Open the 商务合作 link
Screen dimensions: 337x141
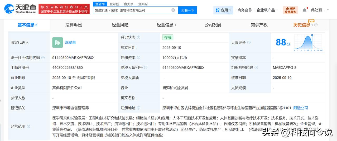click(245, 10)
